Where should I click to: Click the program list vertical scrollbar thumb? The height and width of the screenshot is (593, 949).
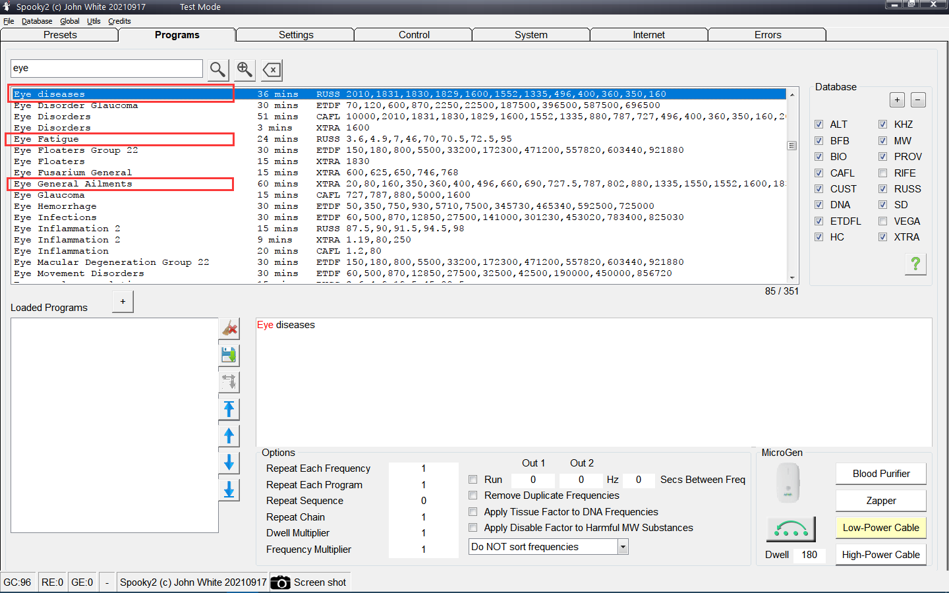(792, 146)
